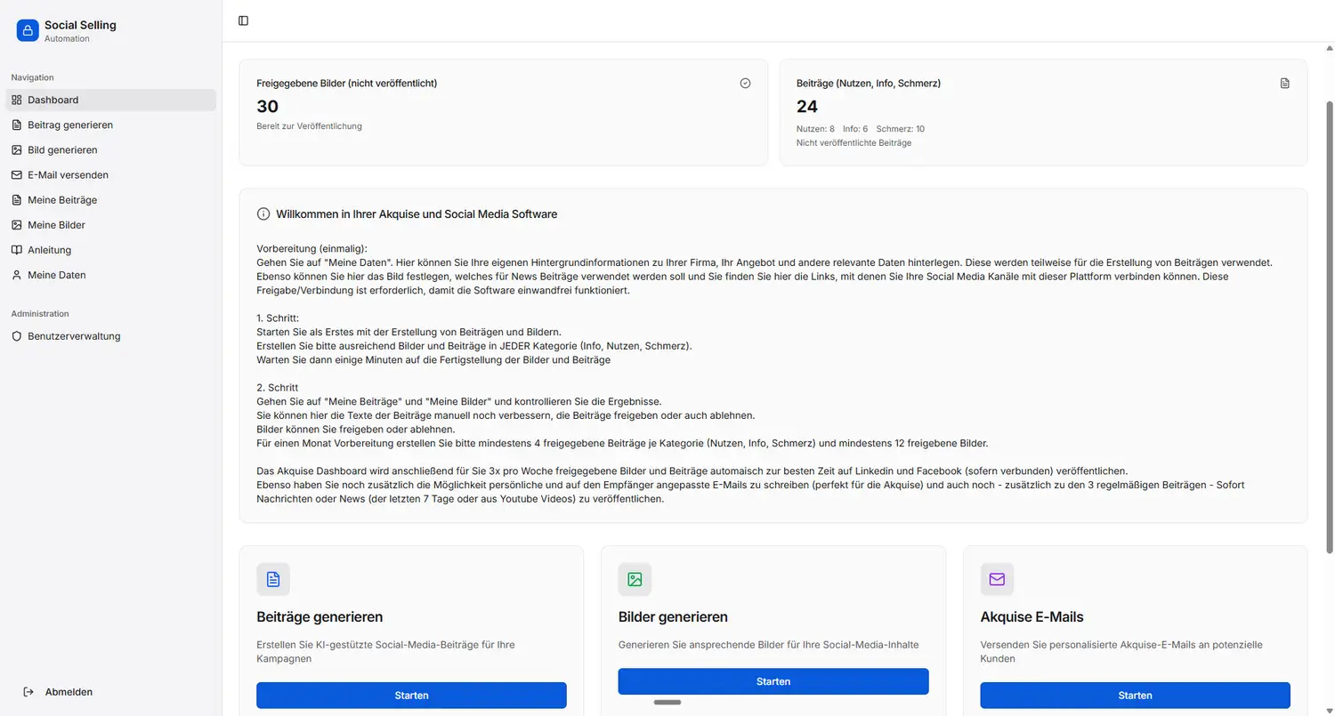This screenshot has height=716, width=1335.
Task: Open Benutzerverwaltung under Administration
Action: click(x=74, y=336)
